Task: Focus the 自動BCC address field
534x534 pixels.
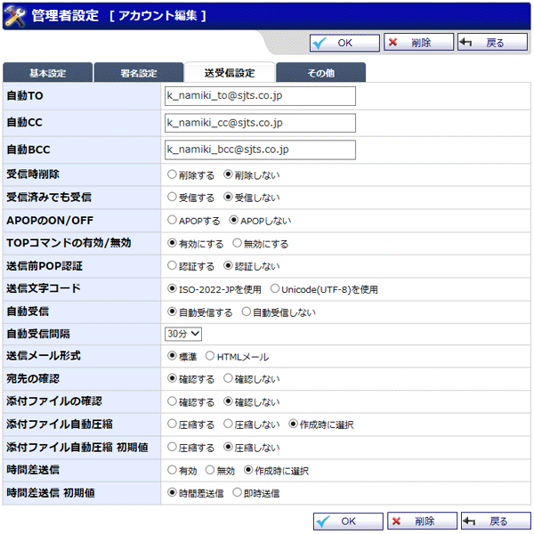Action: pos(260,150)
